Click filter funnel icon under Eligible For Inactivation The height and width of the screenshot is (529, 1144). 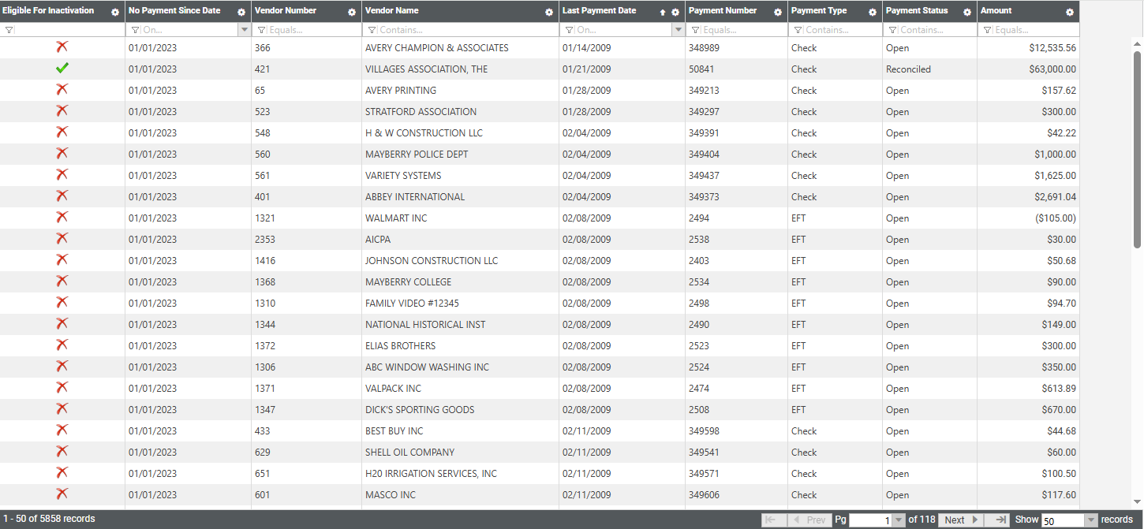pyautogui.click(x=9, y=30)
